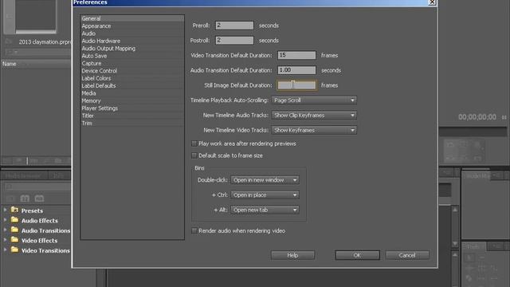Click the Audio Transitions folder icon
510x287 pixels.
tap(14, 230)
